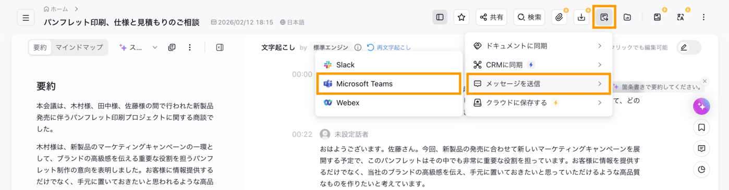Toggle the edit mode pencil switch
Image resolution: width=729 pixels, height=190 pixels.
[689, 47]
